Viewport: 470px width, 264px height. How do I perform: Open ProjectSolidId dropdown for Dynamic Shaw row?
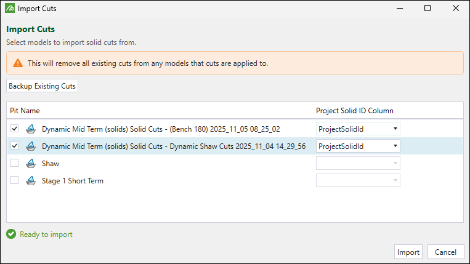358,146
